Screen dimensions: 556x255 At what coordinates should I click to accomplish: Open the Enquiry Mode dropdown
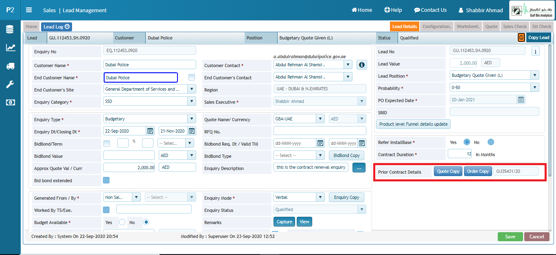click(x=320, y=197)
